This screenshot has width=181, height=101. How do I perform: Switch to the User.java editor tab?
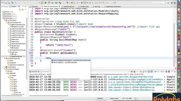point(35,6)
